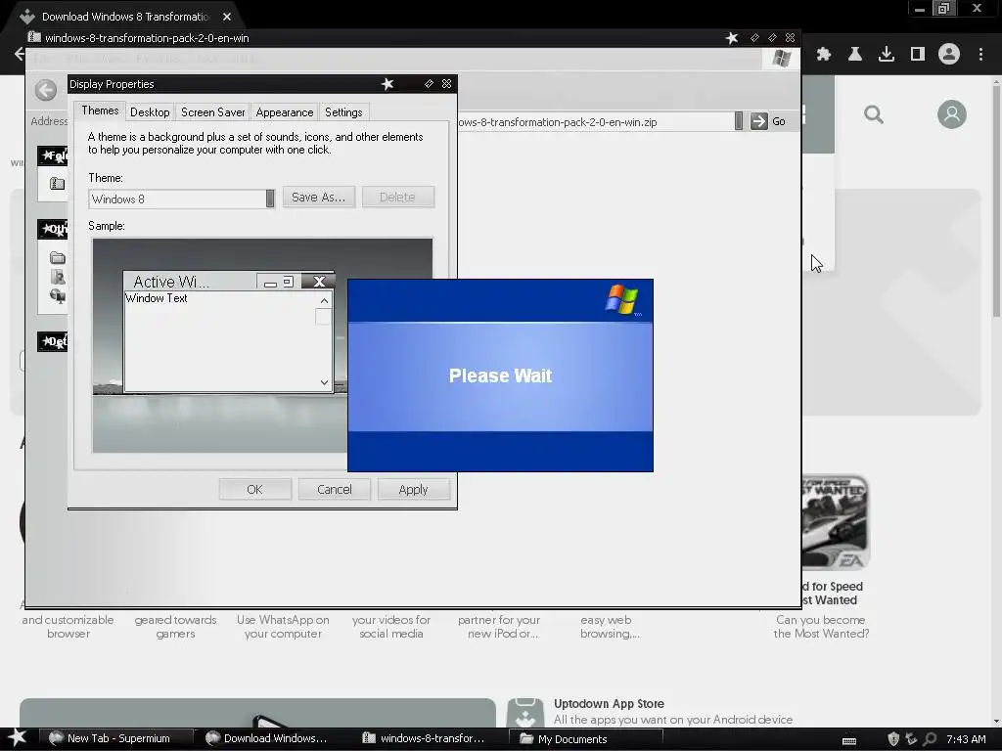Screen dimensions: 1002x751
Task: Open Download Windows... taskbar button
Action: [x=273, y=739]
